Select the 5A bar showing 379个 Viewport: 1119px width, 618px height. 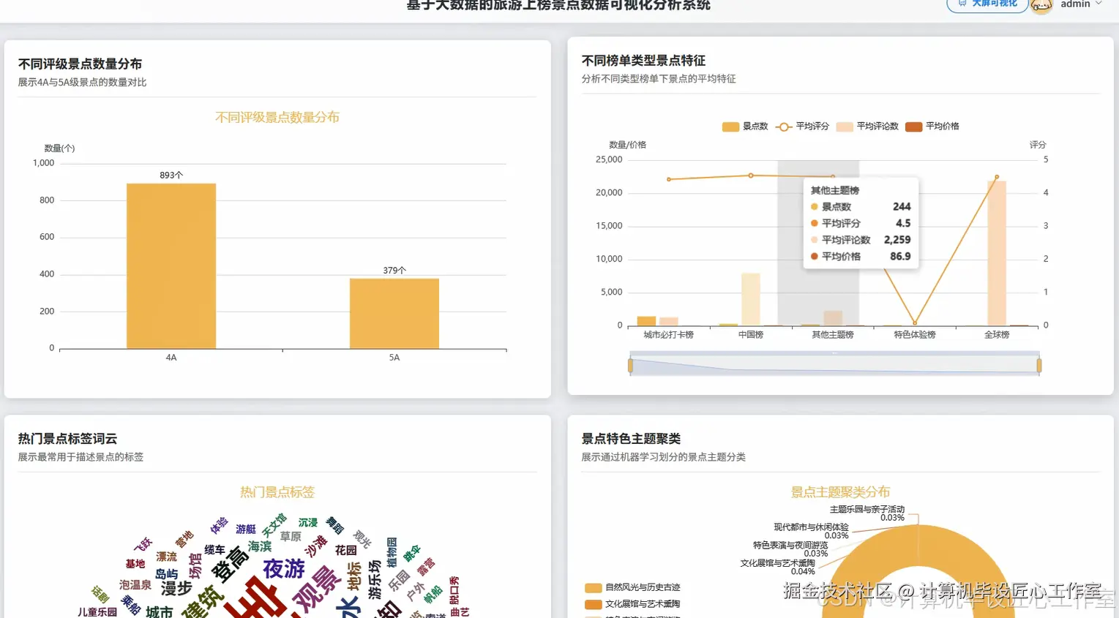[x=394, y=314]
